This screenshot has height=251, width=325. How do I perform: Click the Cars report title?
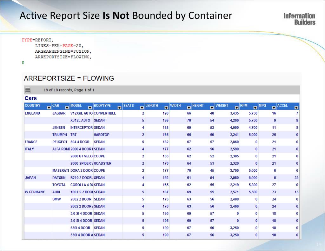click(31, 98)
